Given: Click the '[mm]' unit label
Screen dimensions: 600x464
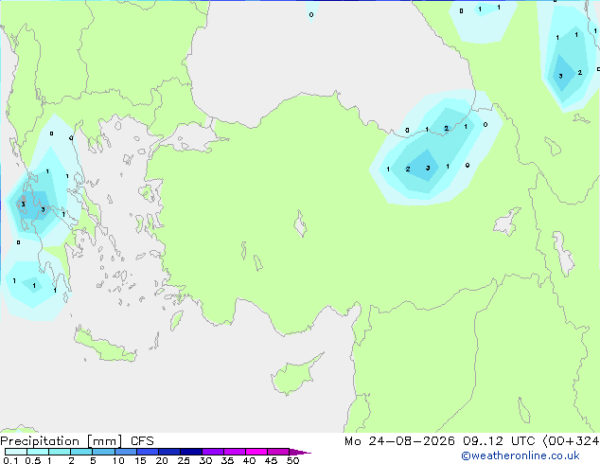Looking at the screenshot, I should click(104, 441).
